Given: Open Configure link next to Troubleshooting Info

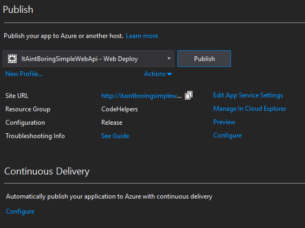Looking at the screenshot, I should (228, 135).
